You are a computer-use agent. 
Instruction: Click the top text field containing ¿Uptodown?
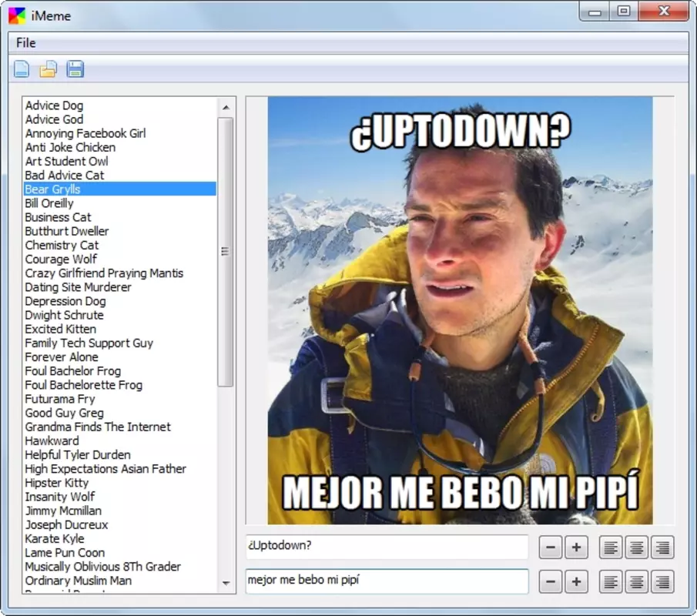(x=387, y=546)
